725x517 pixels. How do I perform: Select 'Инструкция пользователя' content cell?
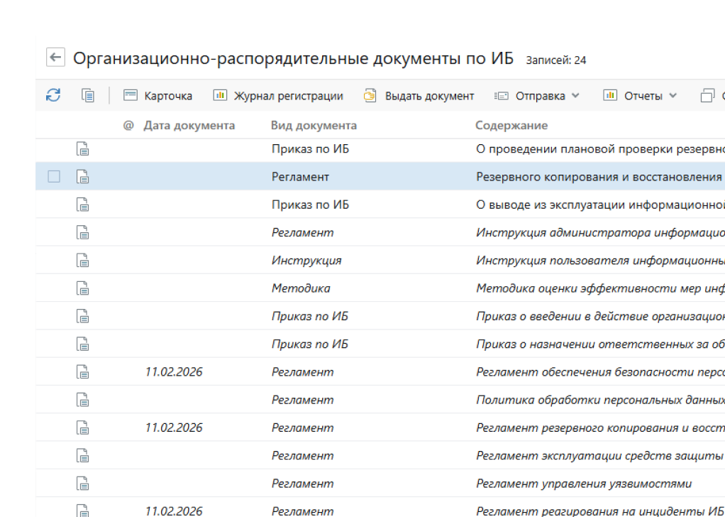point(600,260)
